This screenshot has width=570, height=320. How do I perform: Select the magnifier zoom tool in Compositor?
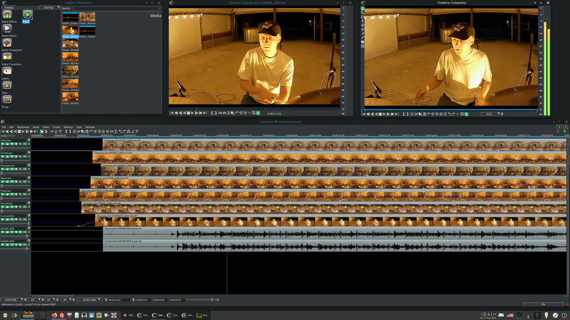pos(362,12)
